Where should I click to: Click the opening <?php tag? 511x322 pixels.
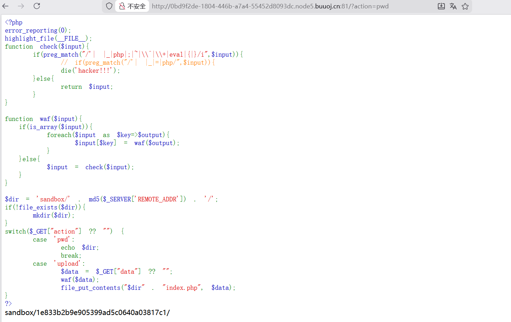pyautogui.click(x=14, y=22)
